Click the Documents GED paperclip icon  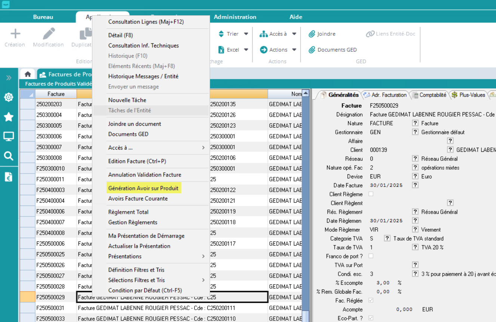(312, 50)
